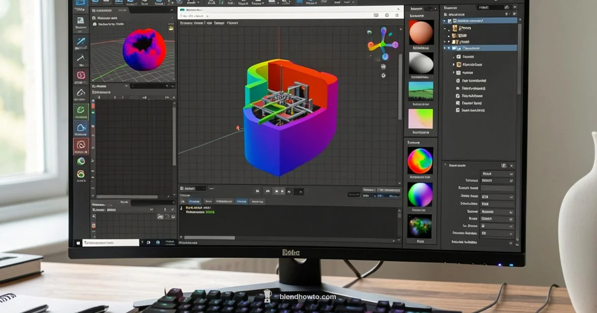
Task: Switch to the highlighted blue tab above the console
Action: click(241, 201)
